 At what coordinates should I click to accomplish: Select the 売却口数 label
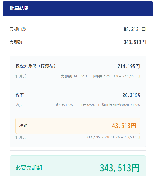click(18, 29)
